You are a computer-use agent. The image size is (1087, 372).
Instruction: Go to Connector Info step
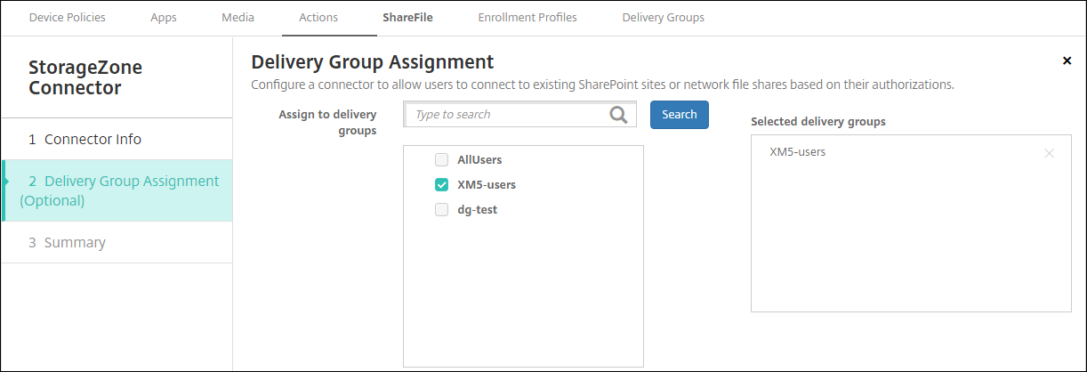click(117, 140)
